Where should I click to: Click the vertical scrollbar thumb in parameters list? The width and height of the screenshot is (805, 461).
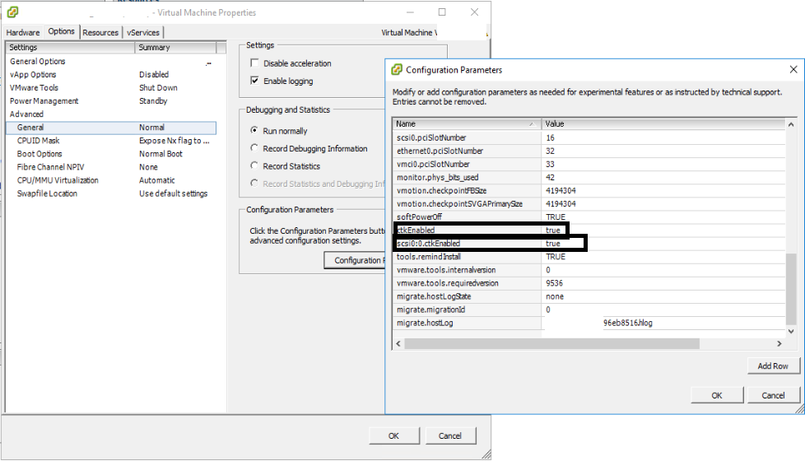pos(791,288)
